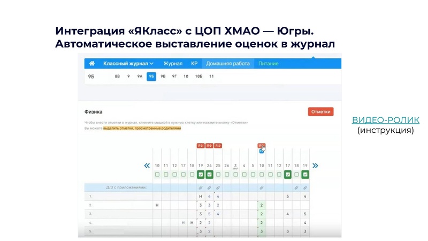This screenshot has width=428, height=241.
Task: Check the checkbox under date 26
Action: [227, 175]
